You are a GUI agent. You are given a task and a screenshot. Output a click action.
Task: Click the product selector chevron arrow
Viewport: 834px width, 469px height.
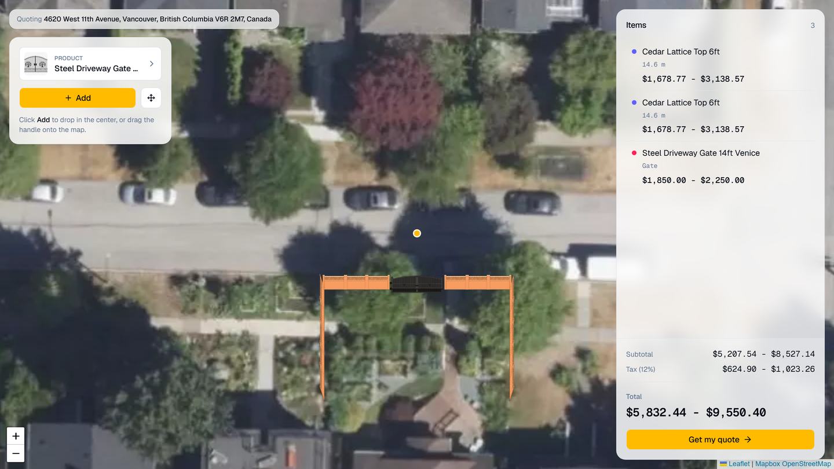click(x=152, y=64)
